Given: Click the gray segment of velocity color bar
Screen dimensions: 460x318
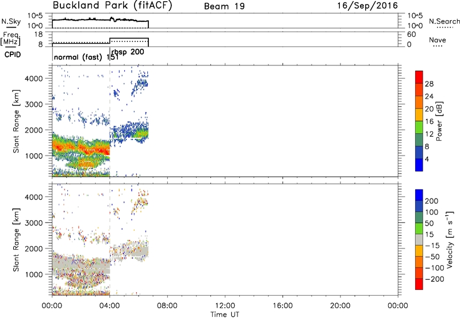Looking at the screenshot, I should 419,239.
